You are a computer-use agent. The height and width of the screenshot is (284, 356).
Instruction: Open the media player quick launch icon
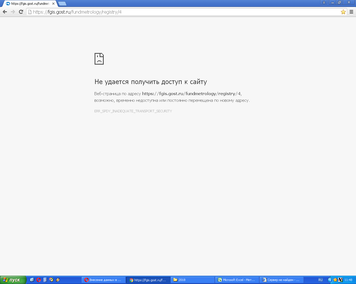coord(51,280)
